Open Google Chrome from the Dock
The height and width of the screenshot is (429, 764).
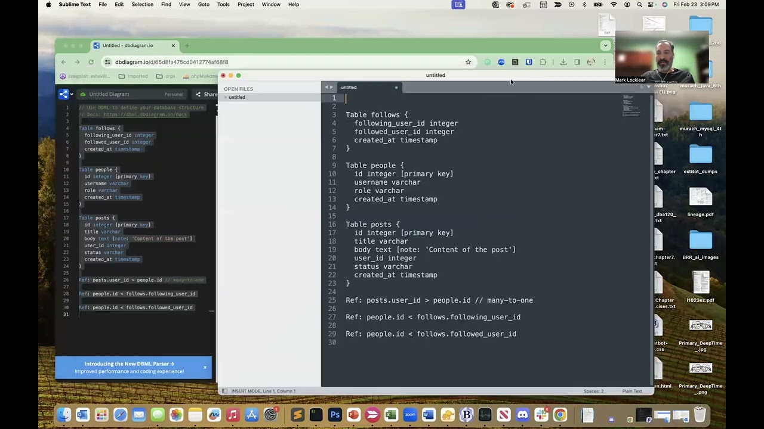click(x=560, y=415)
